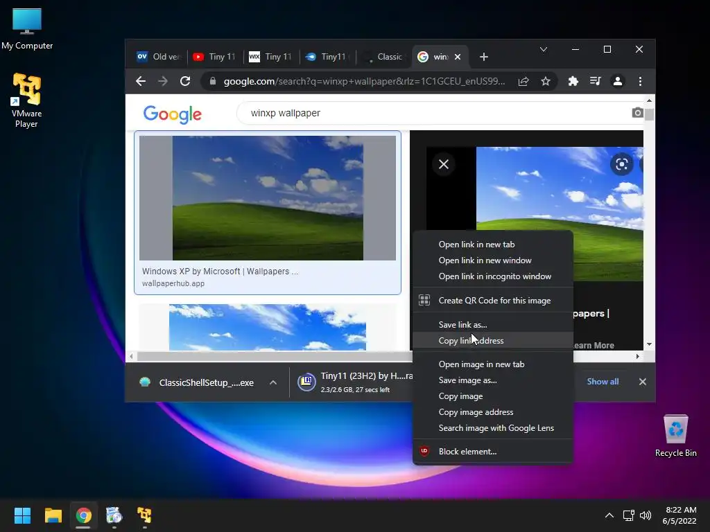
Task: Open My Computer desktop icon
Action: tap(27, 28)
